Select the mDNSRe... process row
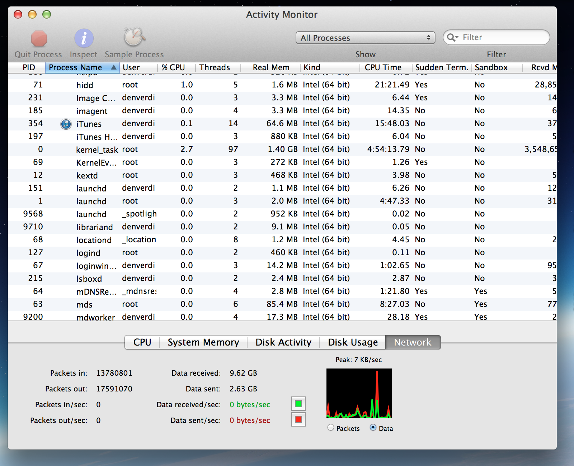Viewport: 574px width, 466px height. 282,291
